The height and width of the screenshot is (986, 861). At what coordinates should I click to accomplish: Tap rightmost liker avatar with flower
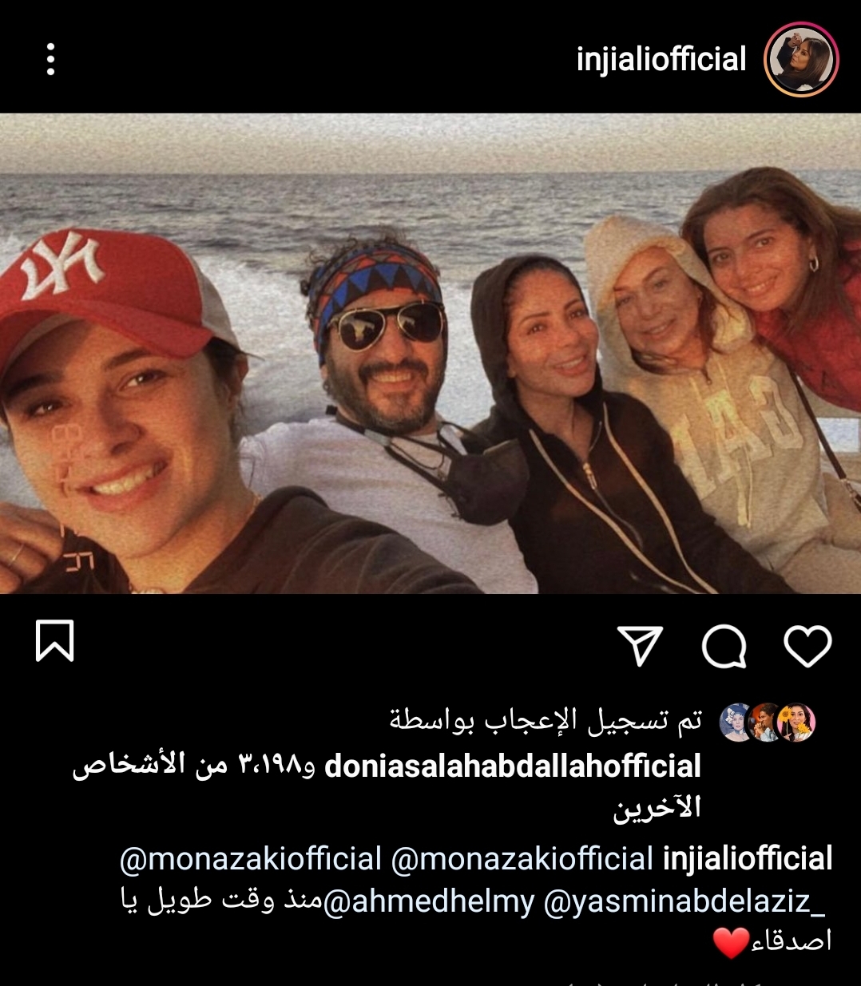(796, 723)
